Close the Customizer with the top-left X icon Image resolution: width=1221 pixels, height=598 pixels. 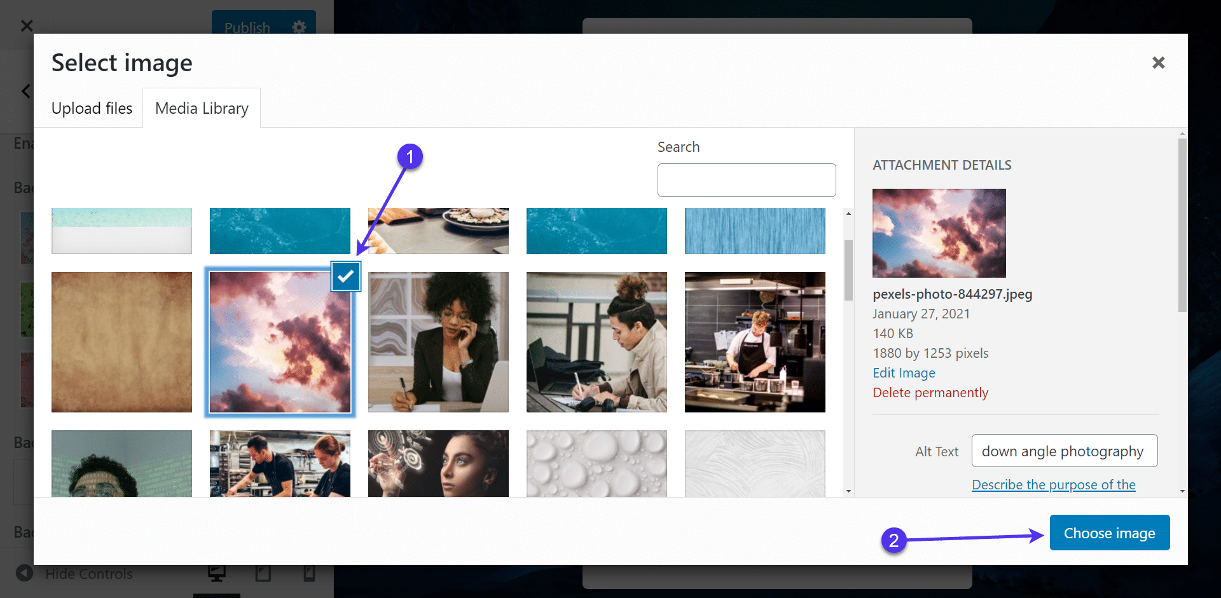27,25
